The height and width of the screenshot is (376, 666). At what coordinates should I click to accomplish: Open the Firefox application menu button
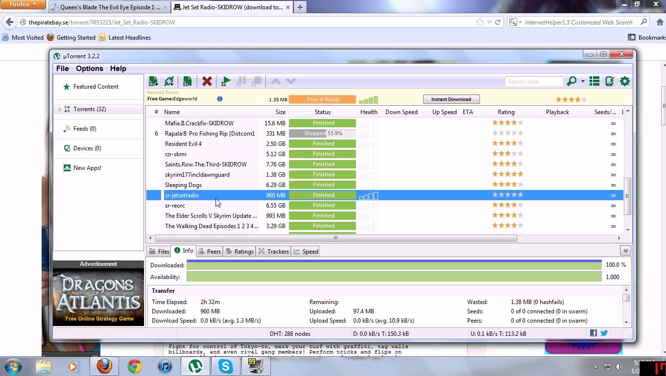pyautogui.click(x=23, y=5)
